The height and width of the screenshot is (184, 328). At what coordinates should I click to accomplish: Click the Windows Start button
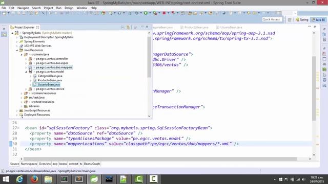(x=6, y=179)
